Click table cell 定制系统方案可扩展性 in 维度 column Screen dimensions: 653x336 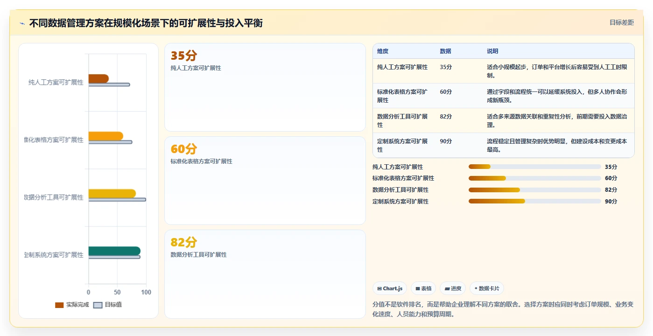[x=402, y=146]
